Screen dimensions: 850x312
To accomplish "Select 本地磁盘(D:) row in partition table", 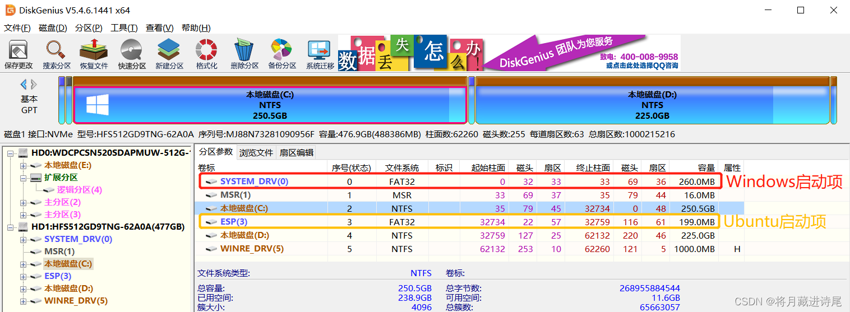I will (x=470, y=235).
